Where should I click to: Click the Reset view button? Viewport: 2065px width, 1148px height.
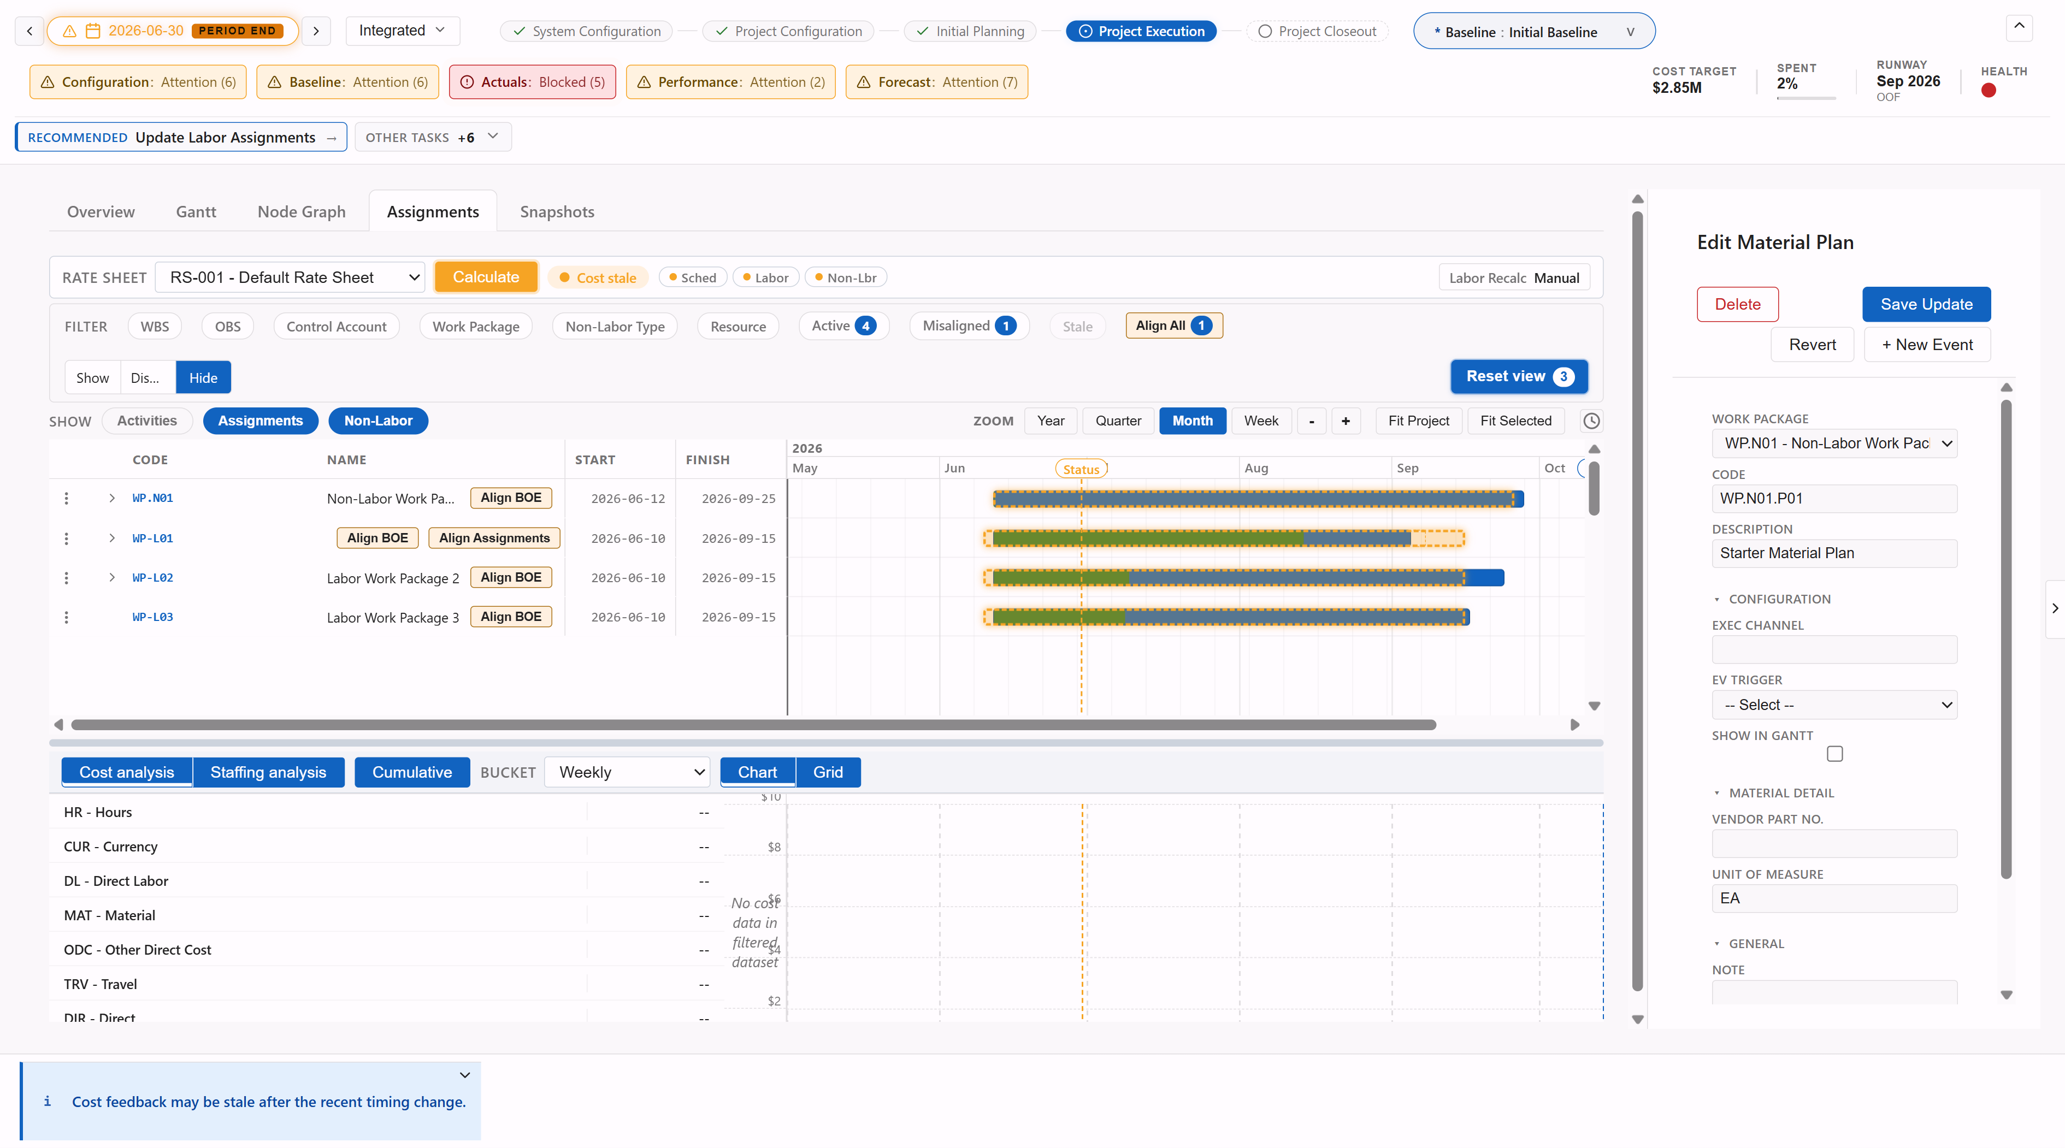(x=1518, y=376)
